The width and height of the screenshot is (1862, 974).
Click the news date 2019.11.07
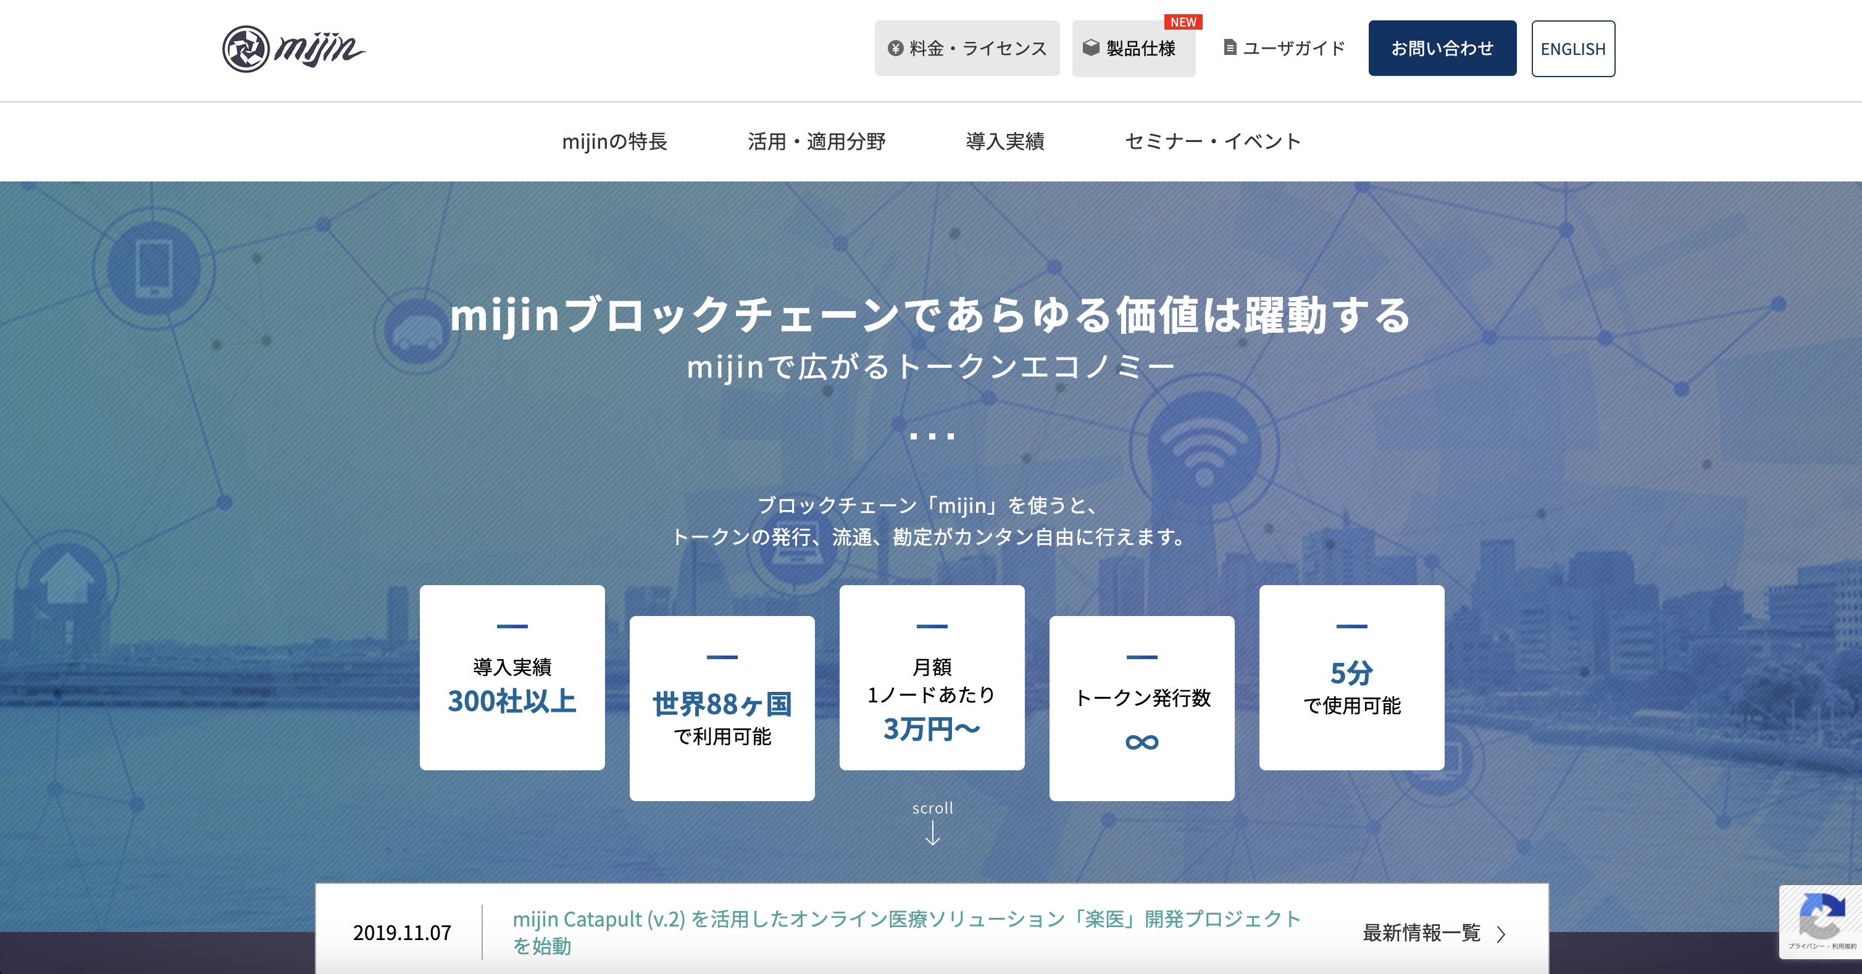pos(402,933)
